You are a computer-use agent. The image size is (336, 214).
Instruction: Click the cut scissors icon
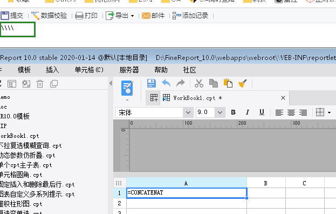tap(199, 83)
